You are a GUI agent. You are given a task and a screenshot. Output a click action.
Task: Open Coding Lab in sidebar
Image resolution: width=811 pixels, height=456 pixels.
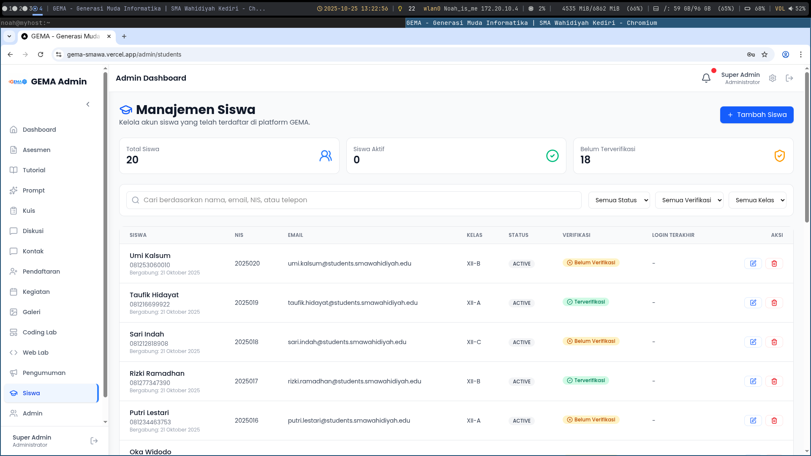click(x=40, y=332)
